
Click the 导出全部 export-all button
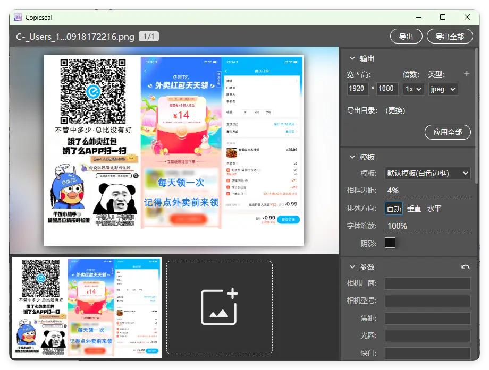pyautogui.click(x=450, y=36)
